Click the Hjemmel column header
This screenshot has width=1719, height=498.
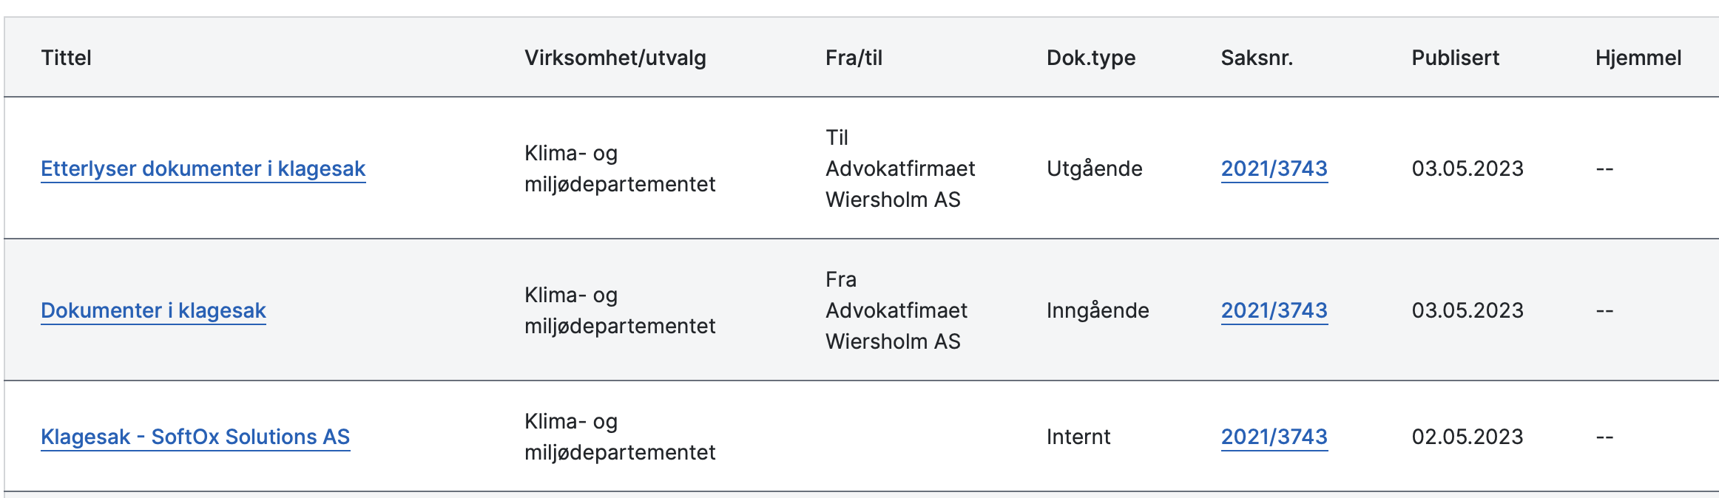tap(1638, 58)
